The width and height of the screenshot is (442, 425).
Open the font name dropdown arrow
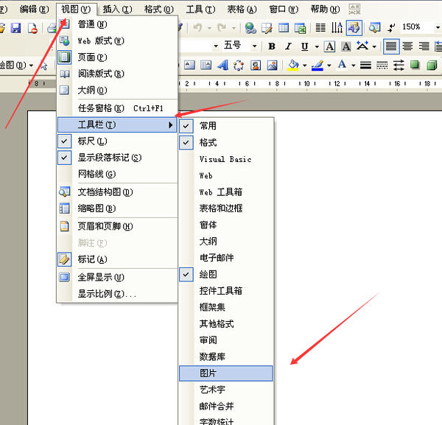216,46
